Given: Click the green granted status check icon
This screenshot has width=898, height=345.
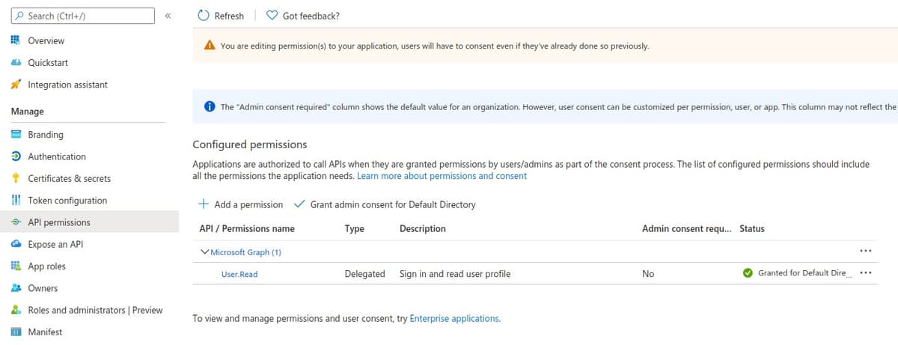Looking at the screenshot, I should pyautogui.click(x=748, y=273).
